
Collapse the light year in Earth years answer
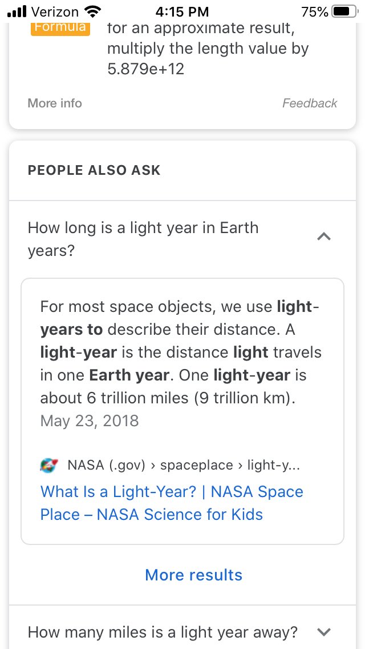[x=324, y=237]
